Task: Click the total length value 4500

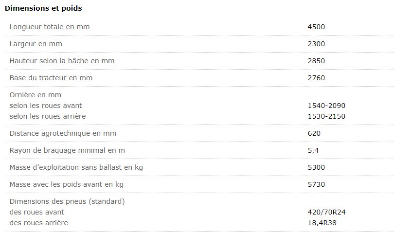Action: tap(316, 27)
